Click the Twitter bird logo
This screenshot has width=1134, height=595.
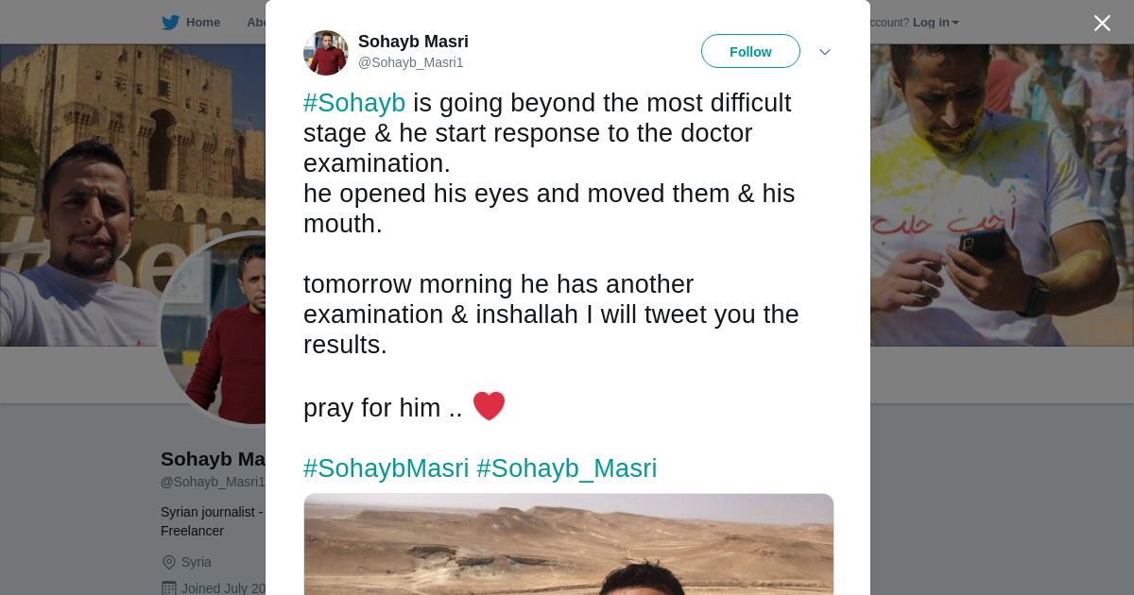(x=170, y=23)
